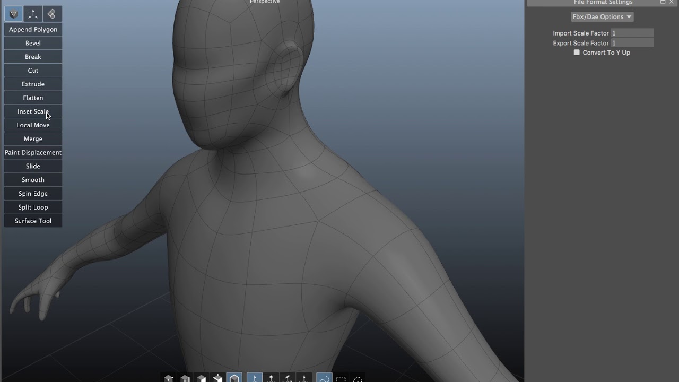The width and height of the screenshot is (679, 382).
Task: Open the Surface Tool
Action: (x=33, y=221)
